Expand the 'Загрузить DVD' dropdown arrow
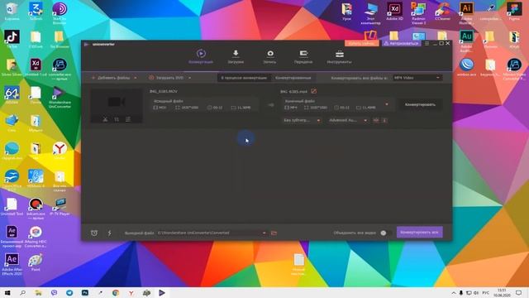Screen dimensions: 529x298 coord(189,78)
